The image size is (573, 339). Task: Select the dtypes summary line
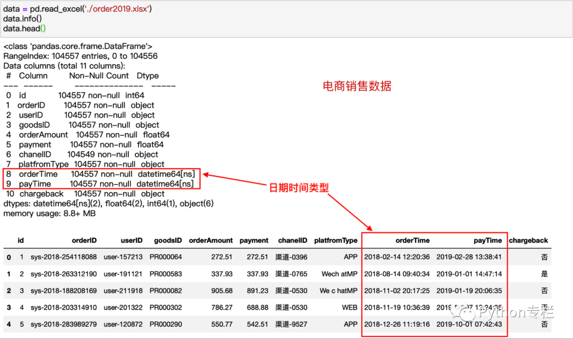(x=109, y=204)
